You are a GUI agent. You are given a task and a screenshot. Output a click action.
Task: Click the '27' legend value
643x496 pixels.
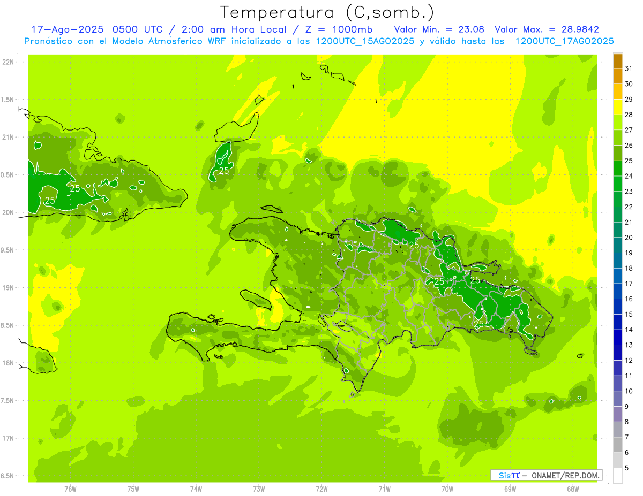click(x=629, y=130)
